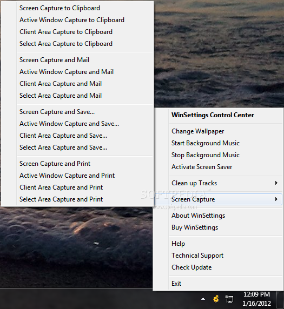Exit WinSettings via the menu
Image resolution: width=284 pixels, height=309 pixels.
point(219,284)
